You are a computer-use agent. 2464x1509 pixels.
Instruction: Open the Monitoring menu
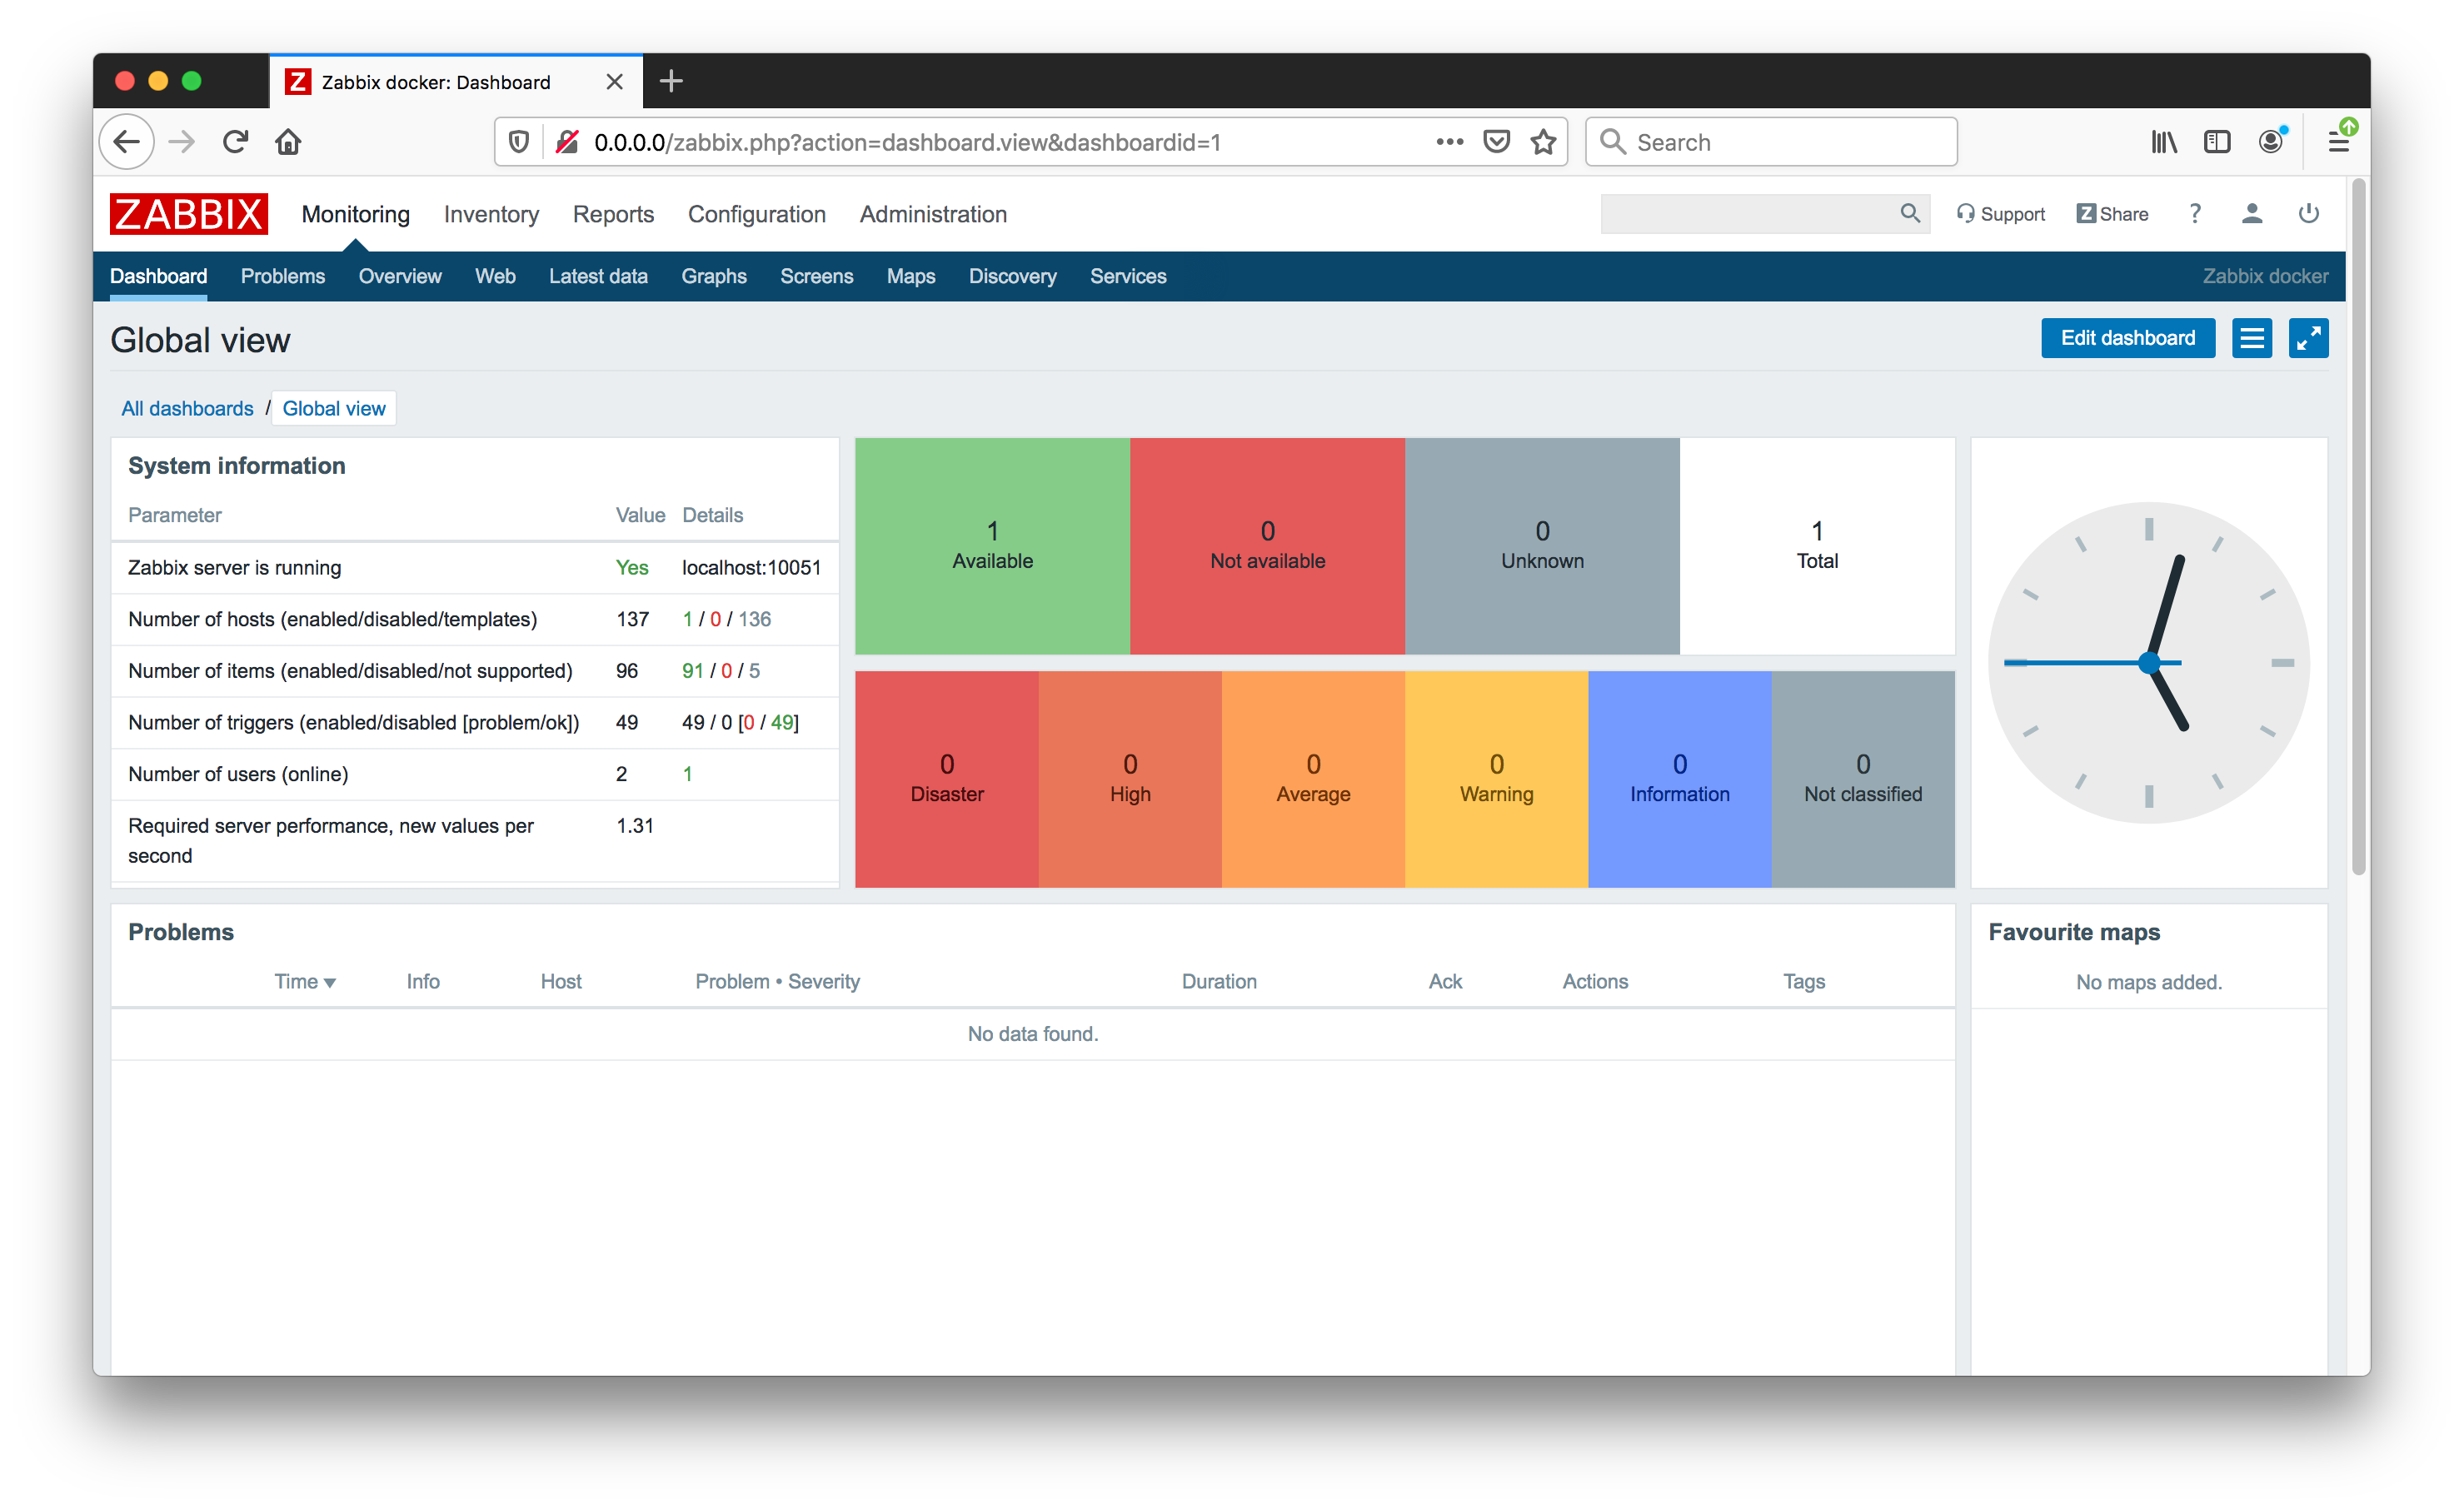356,214
